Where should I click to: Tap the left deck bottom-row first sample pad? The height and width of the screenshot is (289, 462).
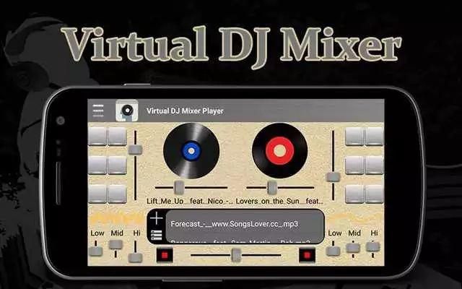97,194
